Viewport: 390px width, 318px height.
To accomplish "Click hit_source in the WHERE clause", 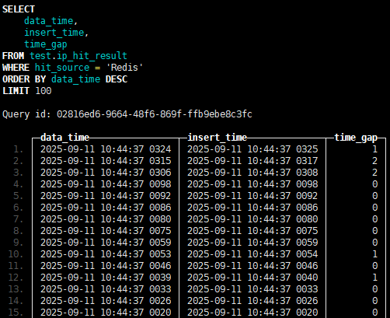I will [62, 68].
